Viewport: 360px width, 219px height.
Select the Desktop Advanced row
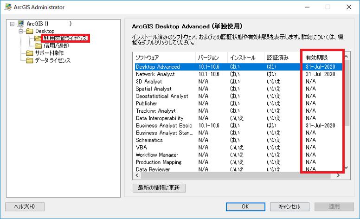[238, 67]
